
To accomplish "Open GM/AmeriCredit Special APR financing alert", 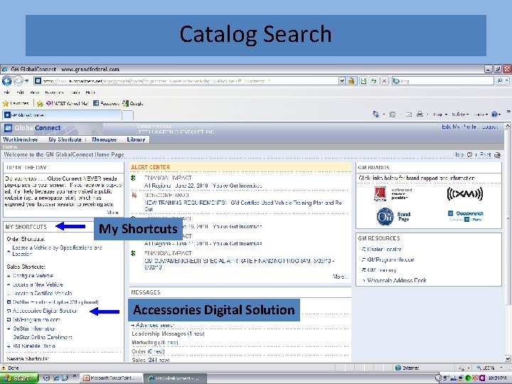I will click(x=240, y=264).
